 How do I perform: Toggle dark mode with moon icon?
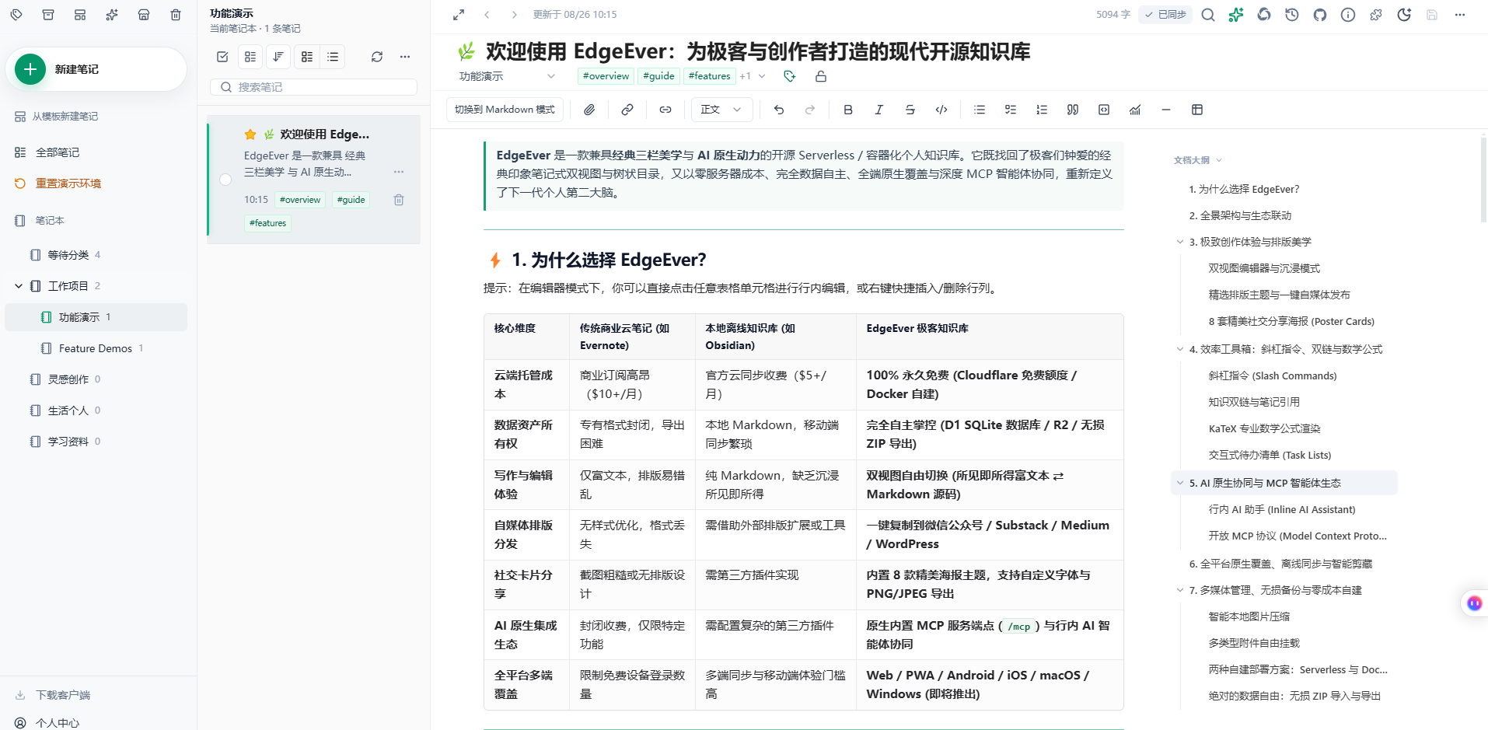click(x=1404, y=15)
